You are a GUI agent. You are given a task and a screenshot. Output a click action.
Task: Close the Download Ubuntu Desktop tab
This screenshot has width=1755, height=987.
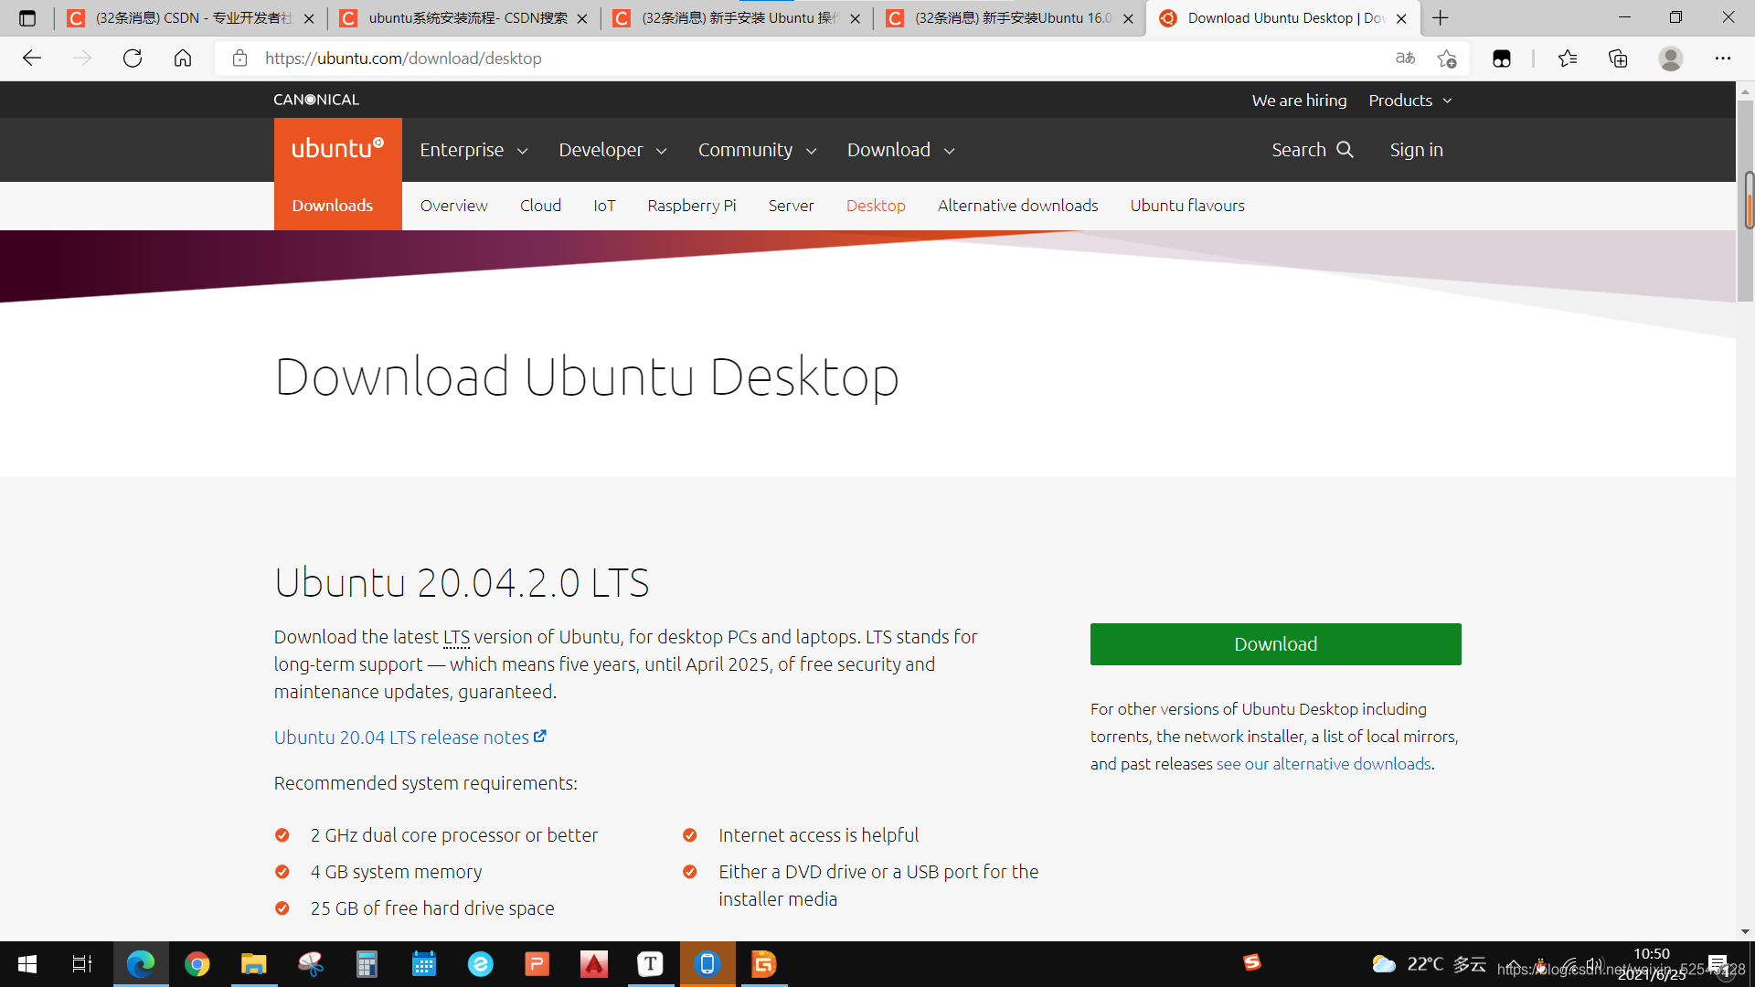(x=1401, y=18)
